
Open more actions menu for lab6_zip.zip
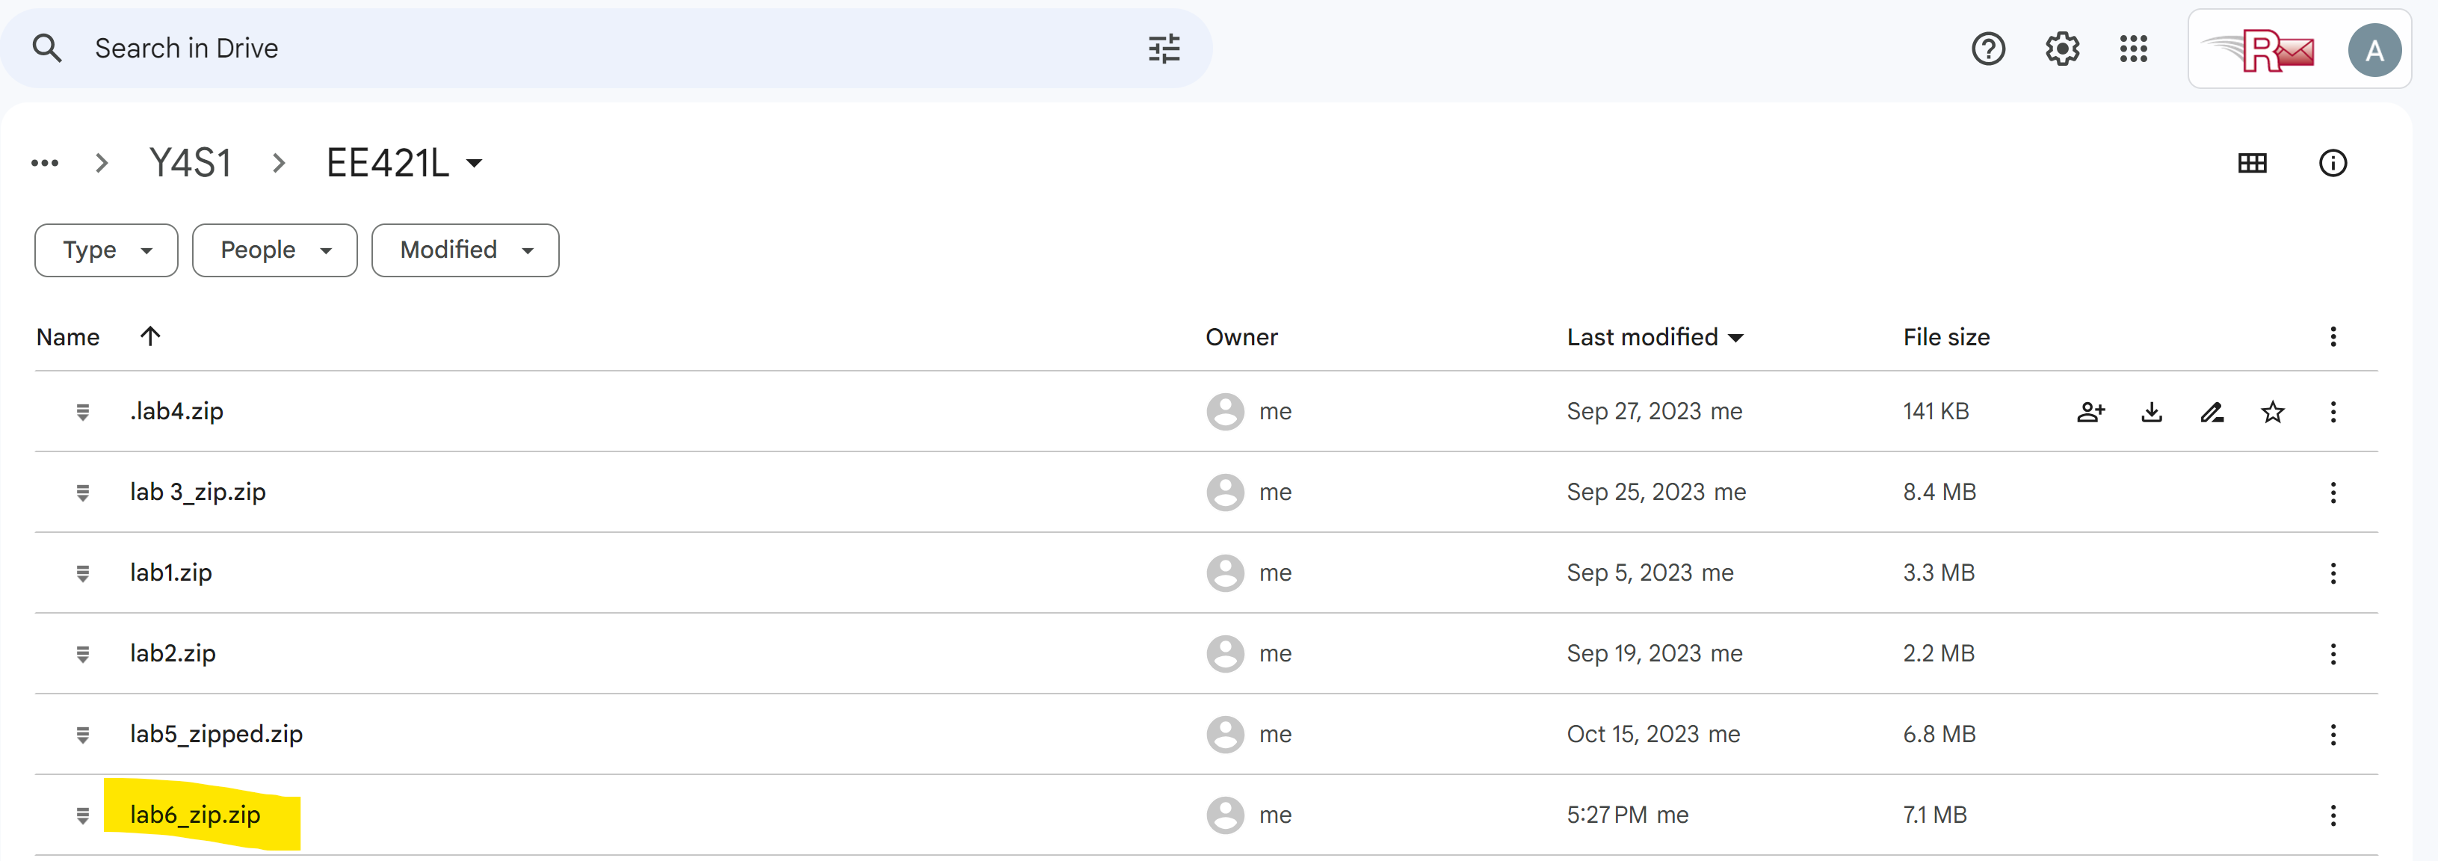point(2332,815)
